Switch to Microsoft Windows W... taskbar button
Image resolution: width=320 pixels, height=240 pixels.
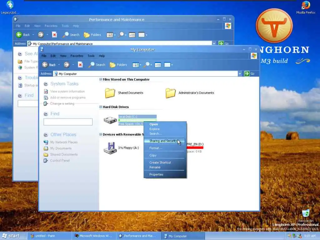(94, 236)
